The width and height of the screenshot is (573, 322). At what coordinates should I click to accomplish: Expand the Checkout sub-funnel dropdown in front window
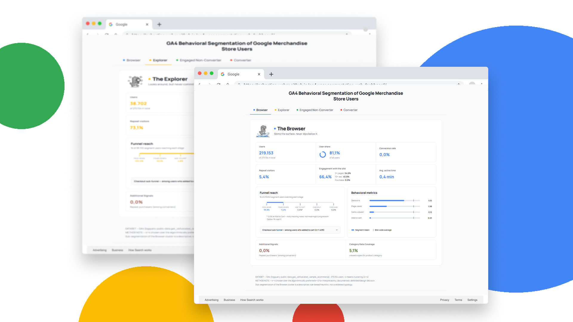pos(300,230)
